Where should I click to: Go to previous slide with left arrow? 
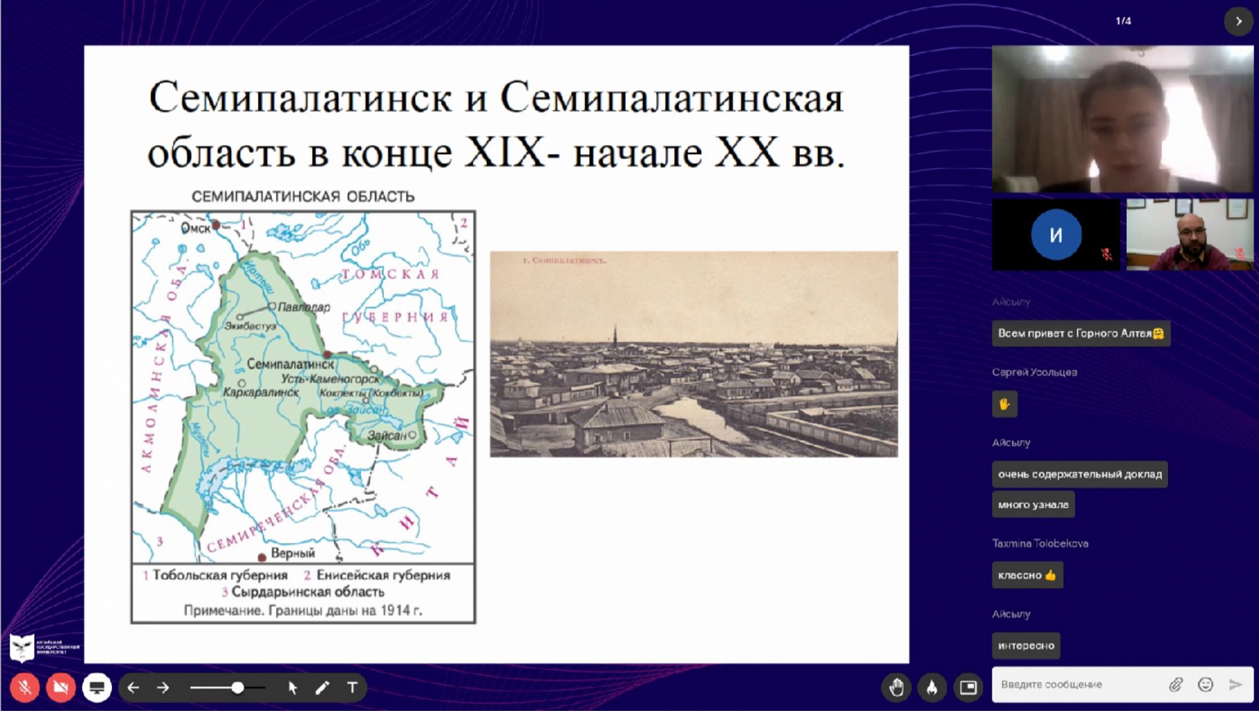pos(133,688)
